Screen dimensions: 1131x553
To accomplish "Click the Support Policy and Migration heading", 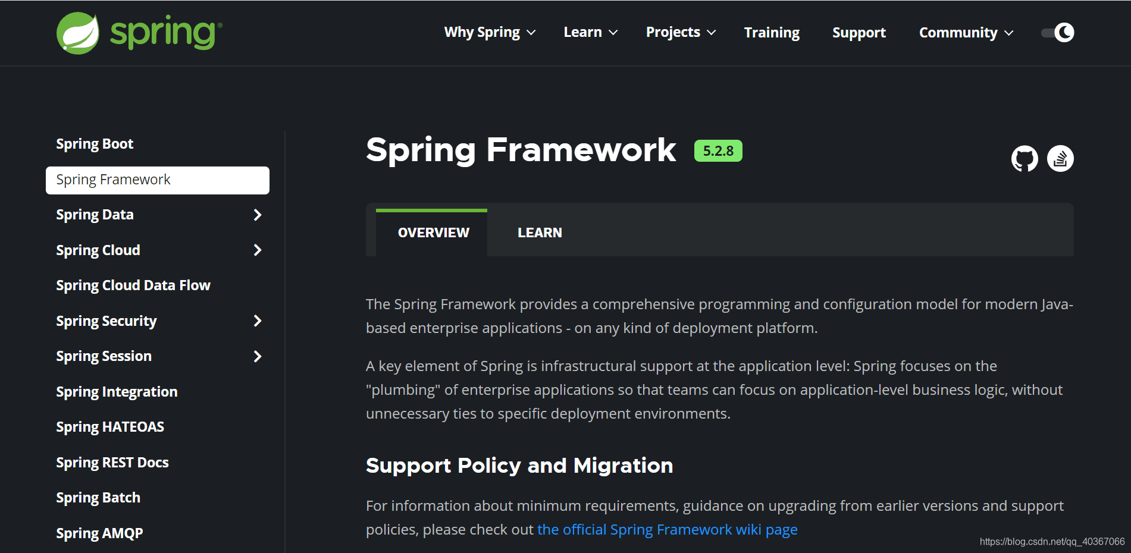I will click(x=519, y=466).
